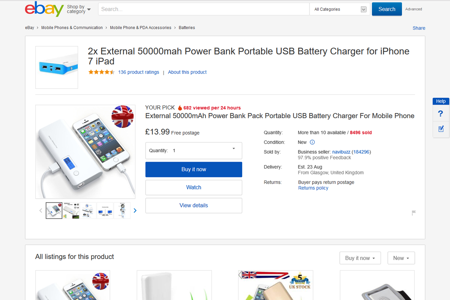This screenshot has height=300, width=450.
Task: Report this listing via the flag icon
Action: tap(413, 213)
